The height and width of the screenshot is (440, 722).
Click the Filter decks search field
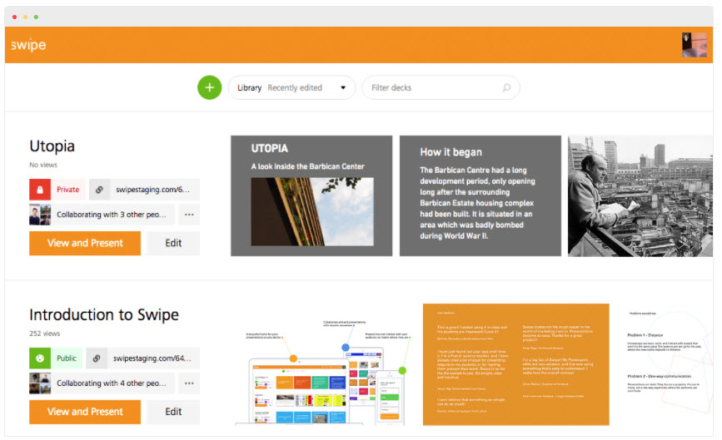(433, 87)
